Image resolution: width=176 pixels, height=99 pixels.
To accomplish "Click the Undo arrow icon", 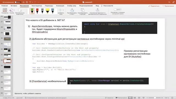I will coord(30,2).
